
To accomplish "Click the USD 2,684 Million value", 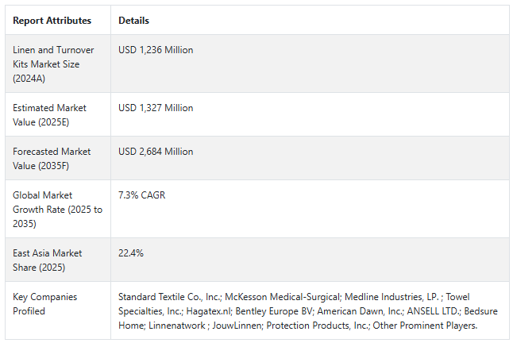I will coord(156,152).
